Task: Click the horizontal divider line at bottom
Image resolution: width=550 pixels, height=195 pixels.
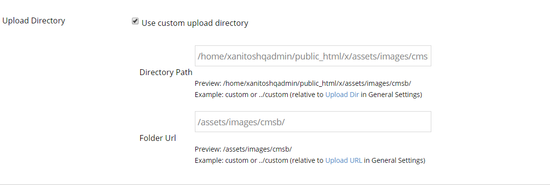Action: point(275,185)
